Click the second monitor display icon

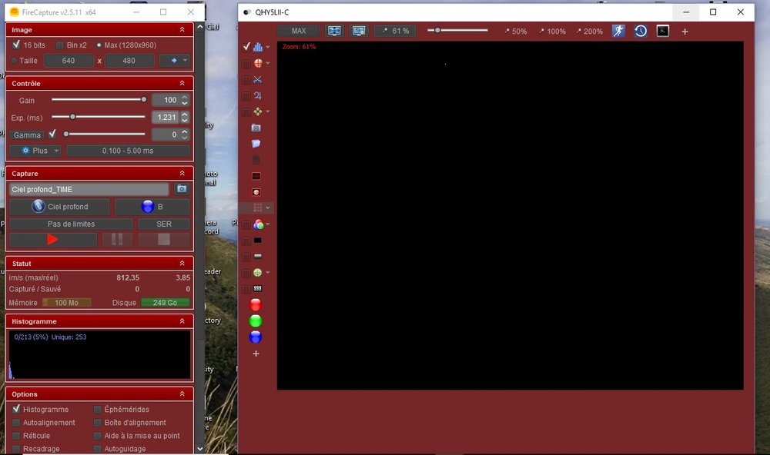click(x=359, y=31)
